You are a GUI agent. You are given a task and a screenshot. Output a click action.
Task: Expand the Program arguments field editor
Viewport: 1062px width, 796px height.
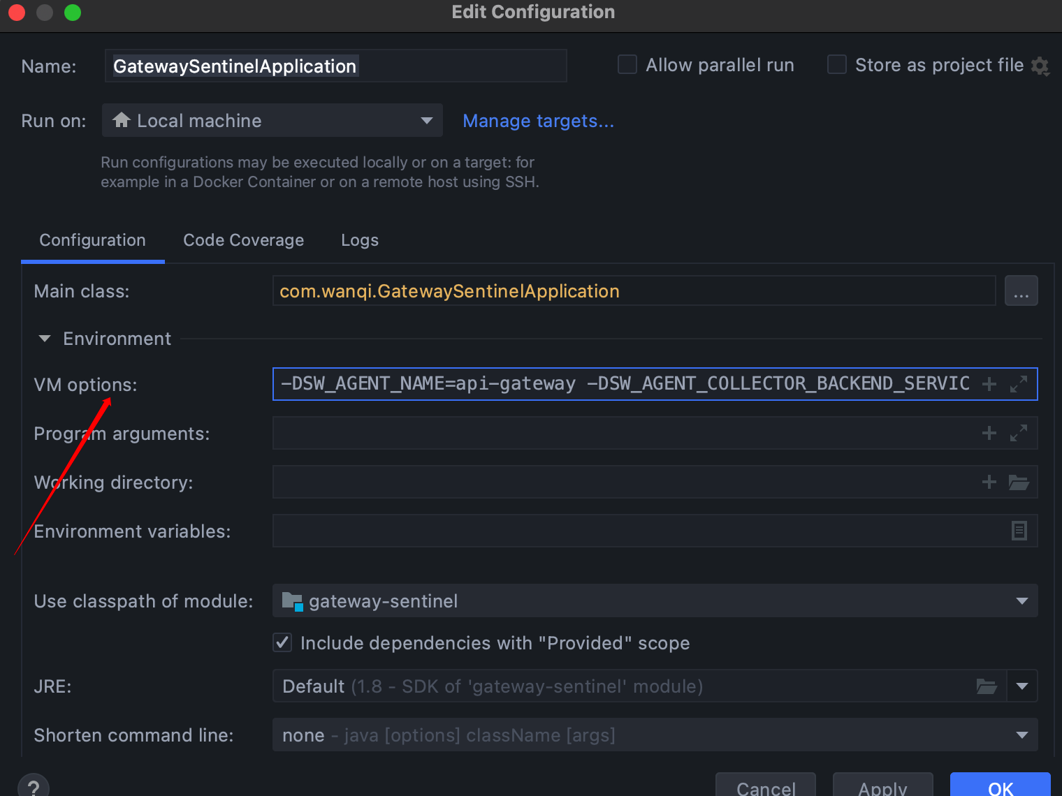coord(1019,433)
